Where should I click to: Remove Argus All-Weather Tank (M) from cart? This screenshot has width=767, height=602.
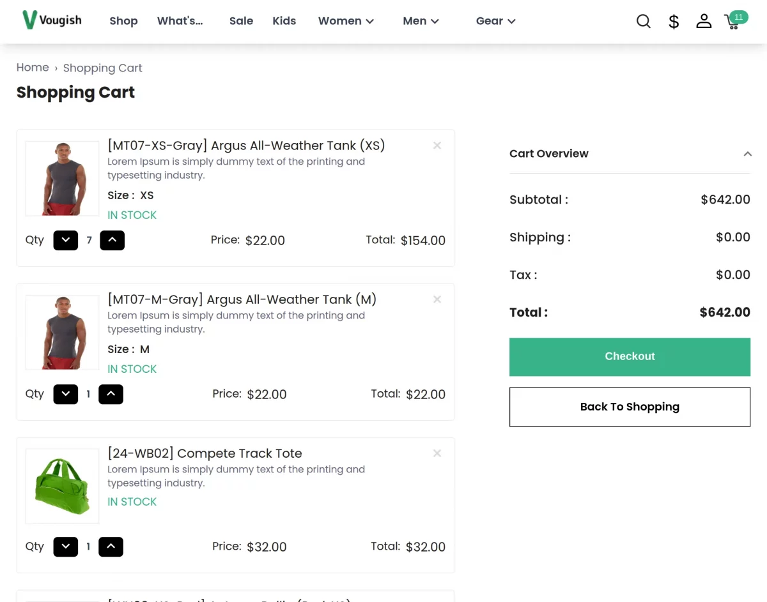(437, 299)
